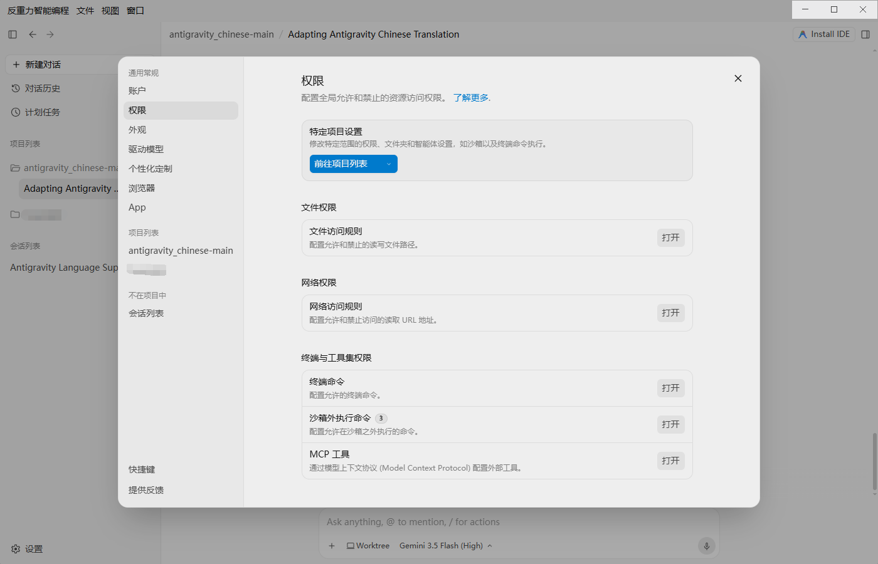Open the 视图 menu

(110, 11)
